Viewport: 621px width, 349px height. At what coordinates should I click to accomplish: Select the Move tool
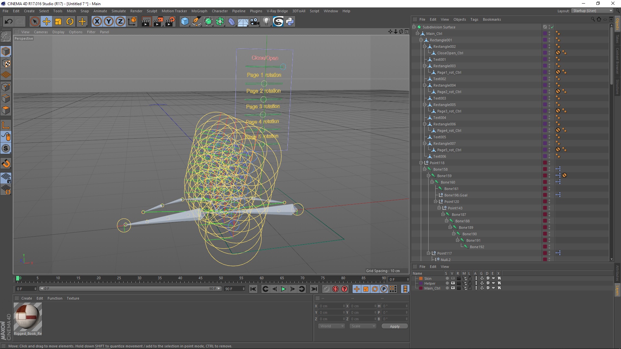pyautogui.click(x=47, y=22)
